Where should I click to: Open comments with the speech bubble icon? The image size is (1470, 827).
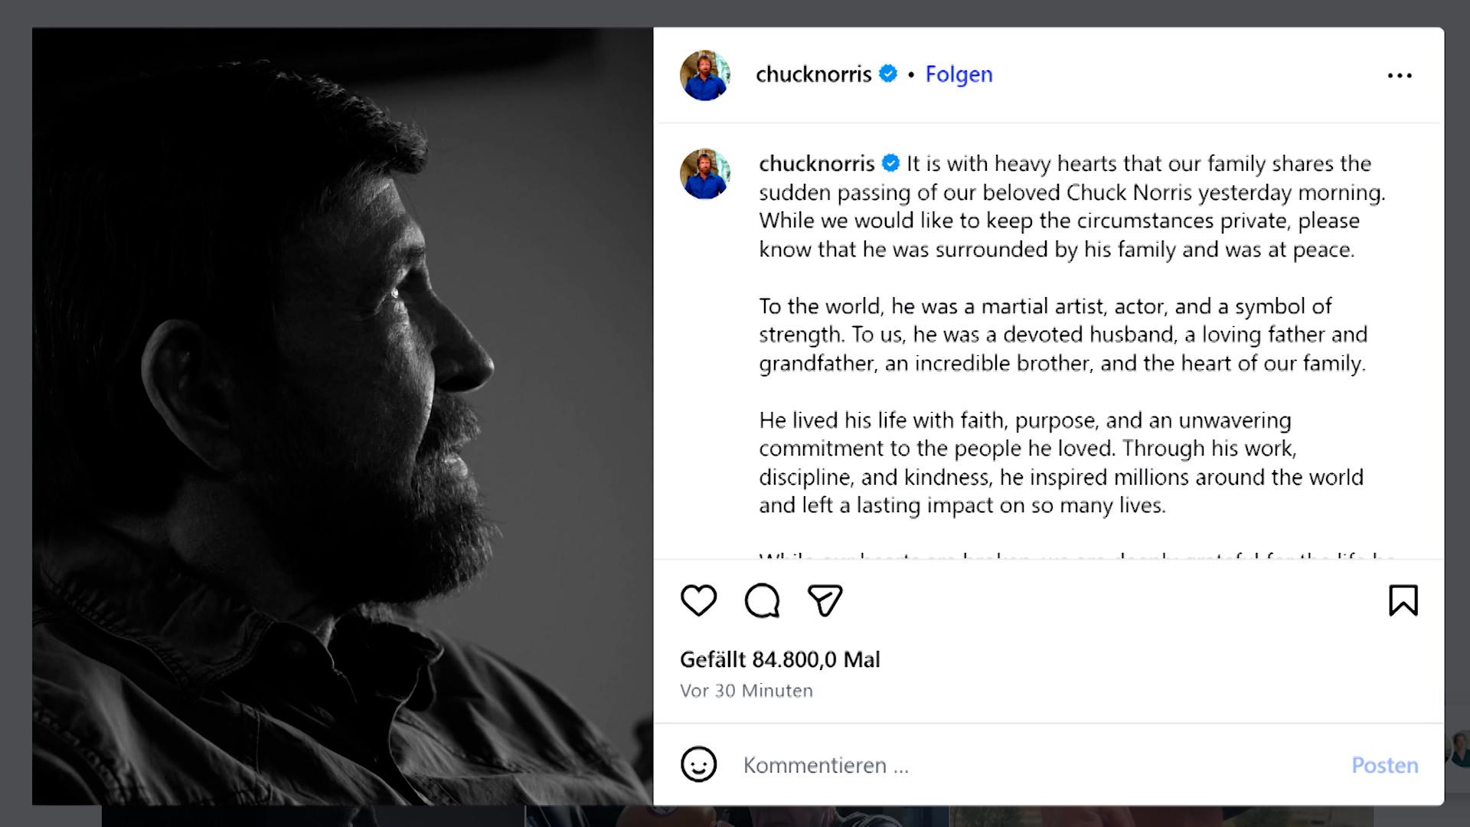(x=760, y=601)
